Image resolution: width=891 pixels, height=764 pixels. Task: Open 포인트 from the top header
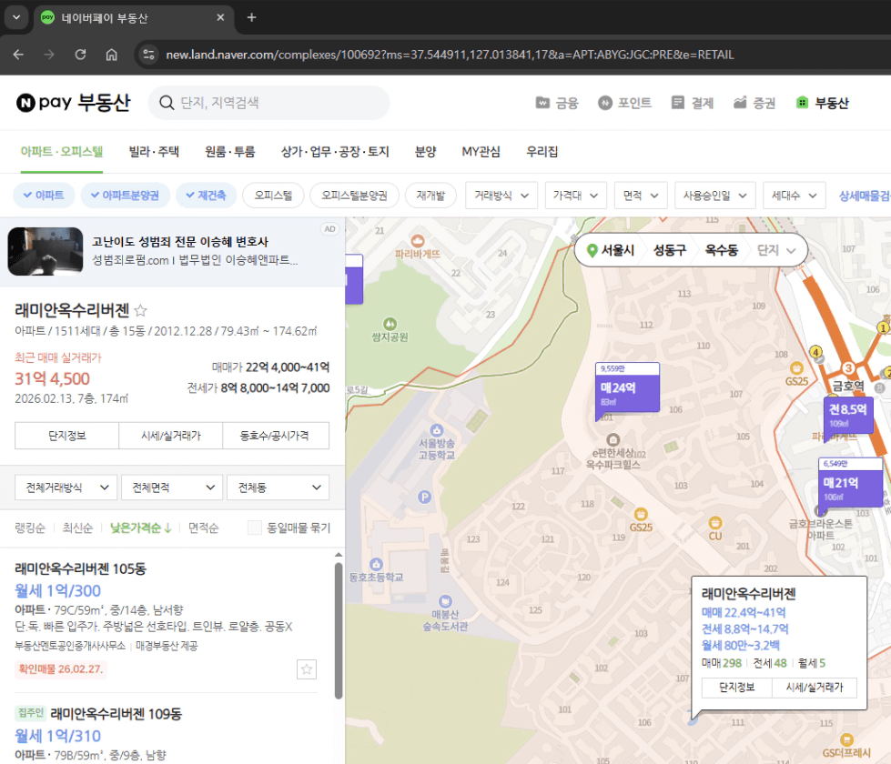pyautogui.click(x=624, y=103)
